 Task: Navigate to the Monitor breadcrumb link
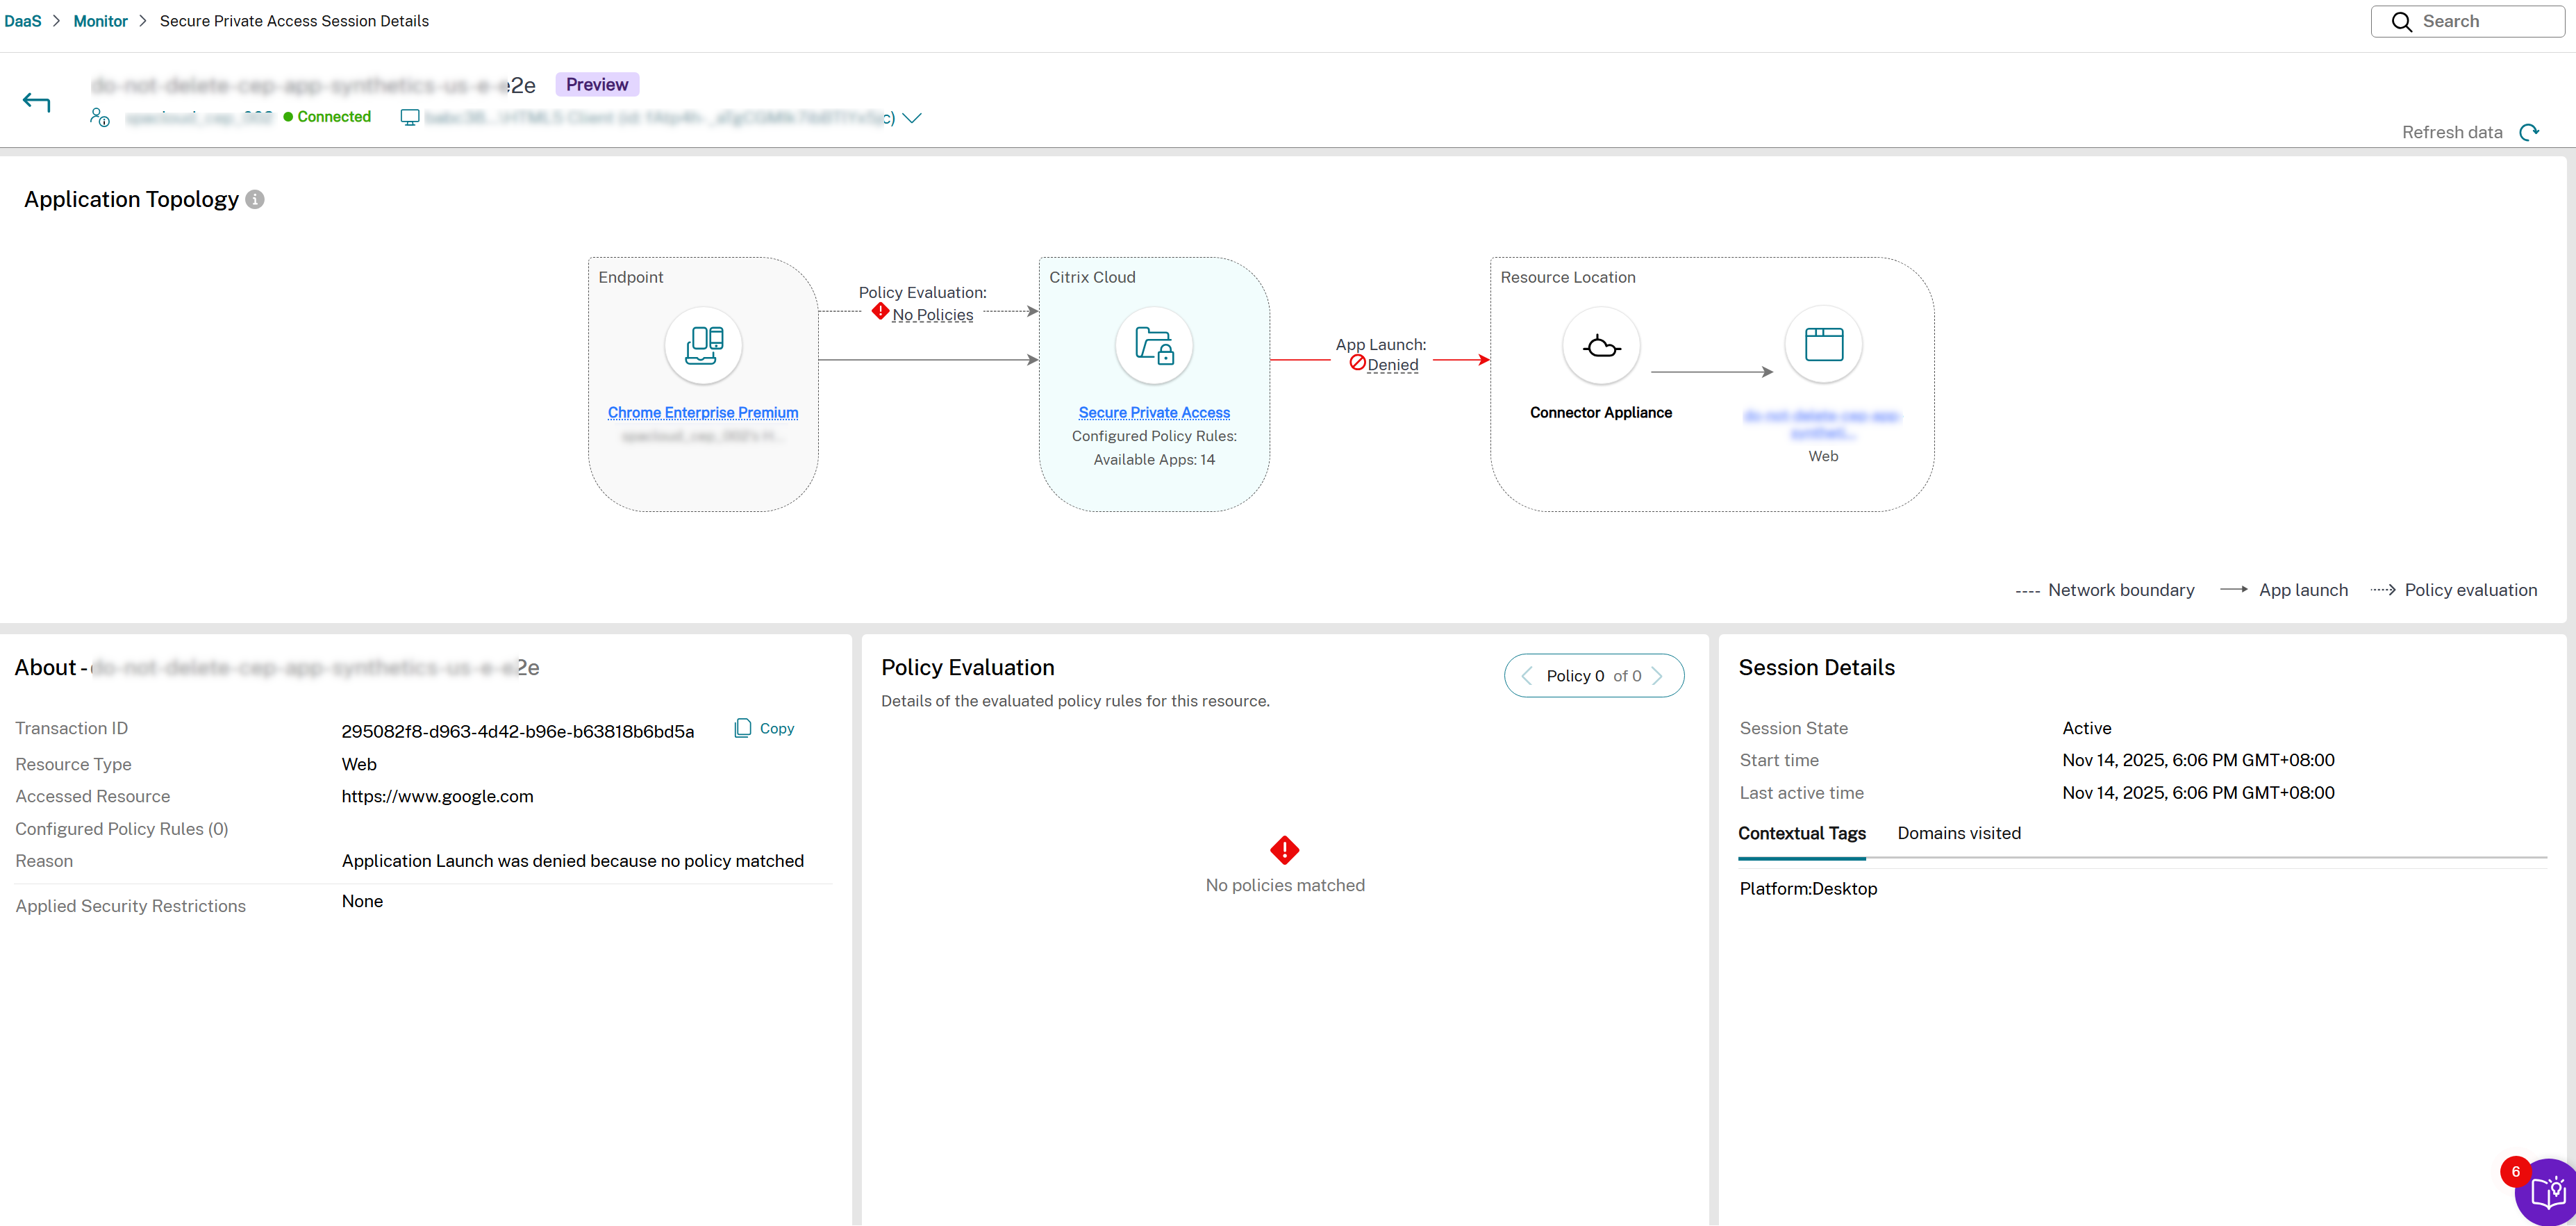click(100, 20)
